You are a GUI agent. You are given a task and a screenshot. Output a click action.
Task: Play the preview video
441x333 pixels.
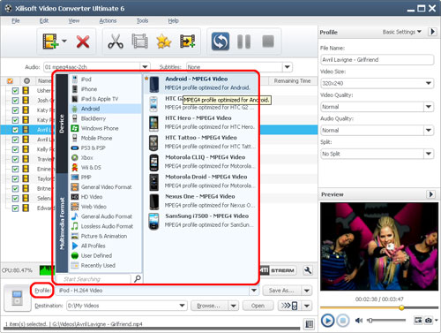(327, 320)
